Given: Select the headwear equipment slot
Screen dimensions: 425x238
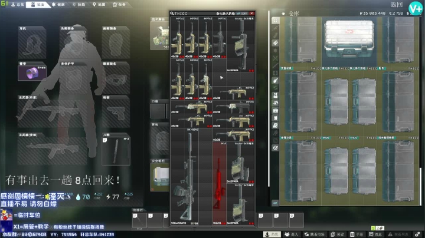Looking at the screenshot, I should pyautogui.click(x=74, y=42).
